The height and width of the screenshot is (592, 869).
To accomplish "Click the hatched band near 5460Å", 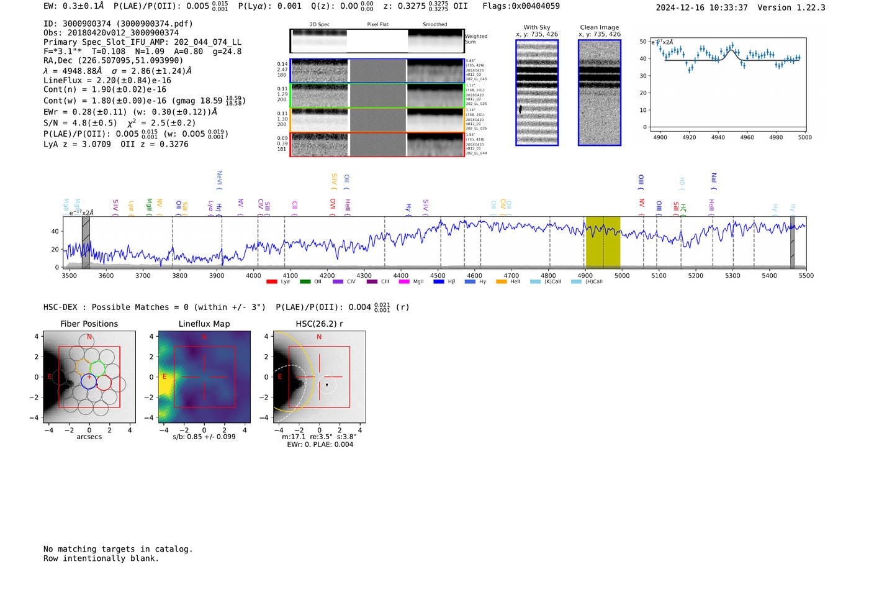I will (x=792, y=242).
